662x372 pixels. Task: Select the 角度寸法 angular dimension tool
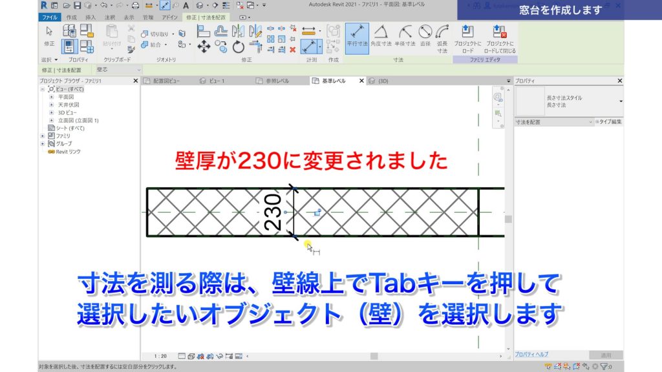click(381, 37)
